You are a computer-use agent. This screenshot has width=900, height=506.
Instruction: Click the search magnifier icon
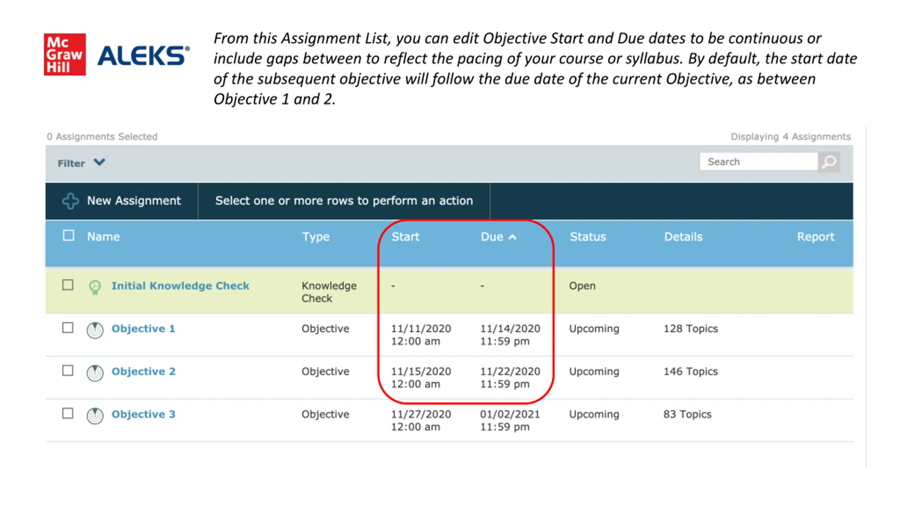point(829,162)
